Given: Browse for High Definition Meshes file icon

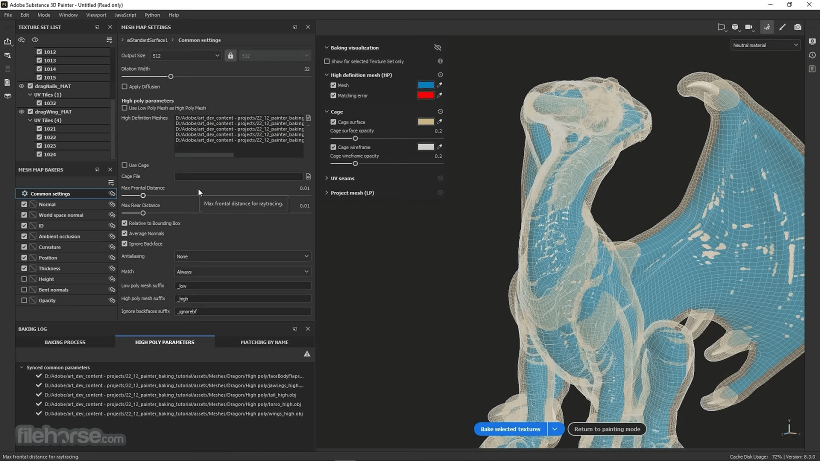Looking at the screenshot, I should (308, 118).
